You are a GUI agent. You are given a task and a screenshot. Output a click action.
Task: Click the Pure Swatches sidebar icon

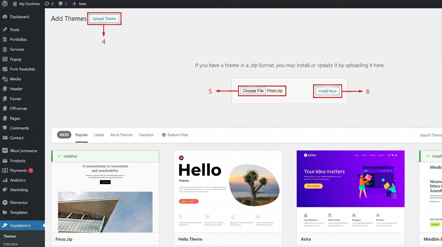[5, 69]
